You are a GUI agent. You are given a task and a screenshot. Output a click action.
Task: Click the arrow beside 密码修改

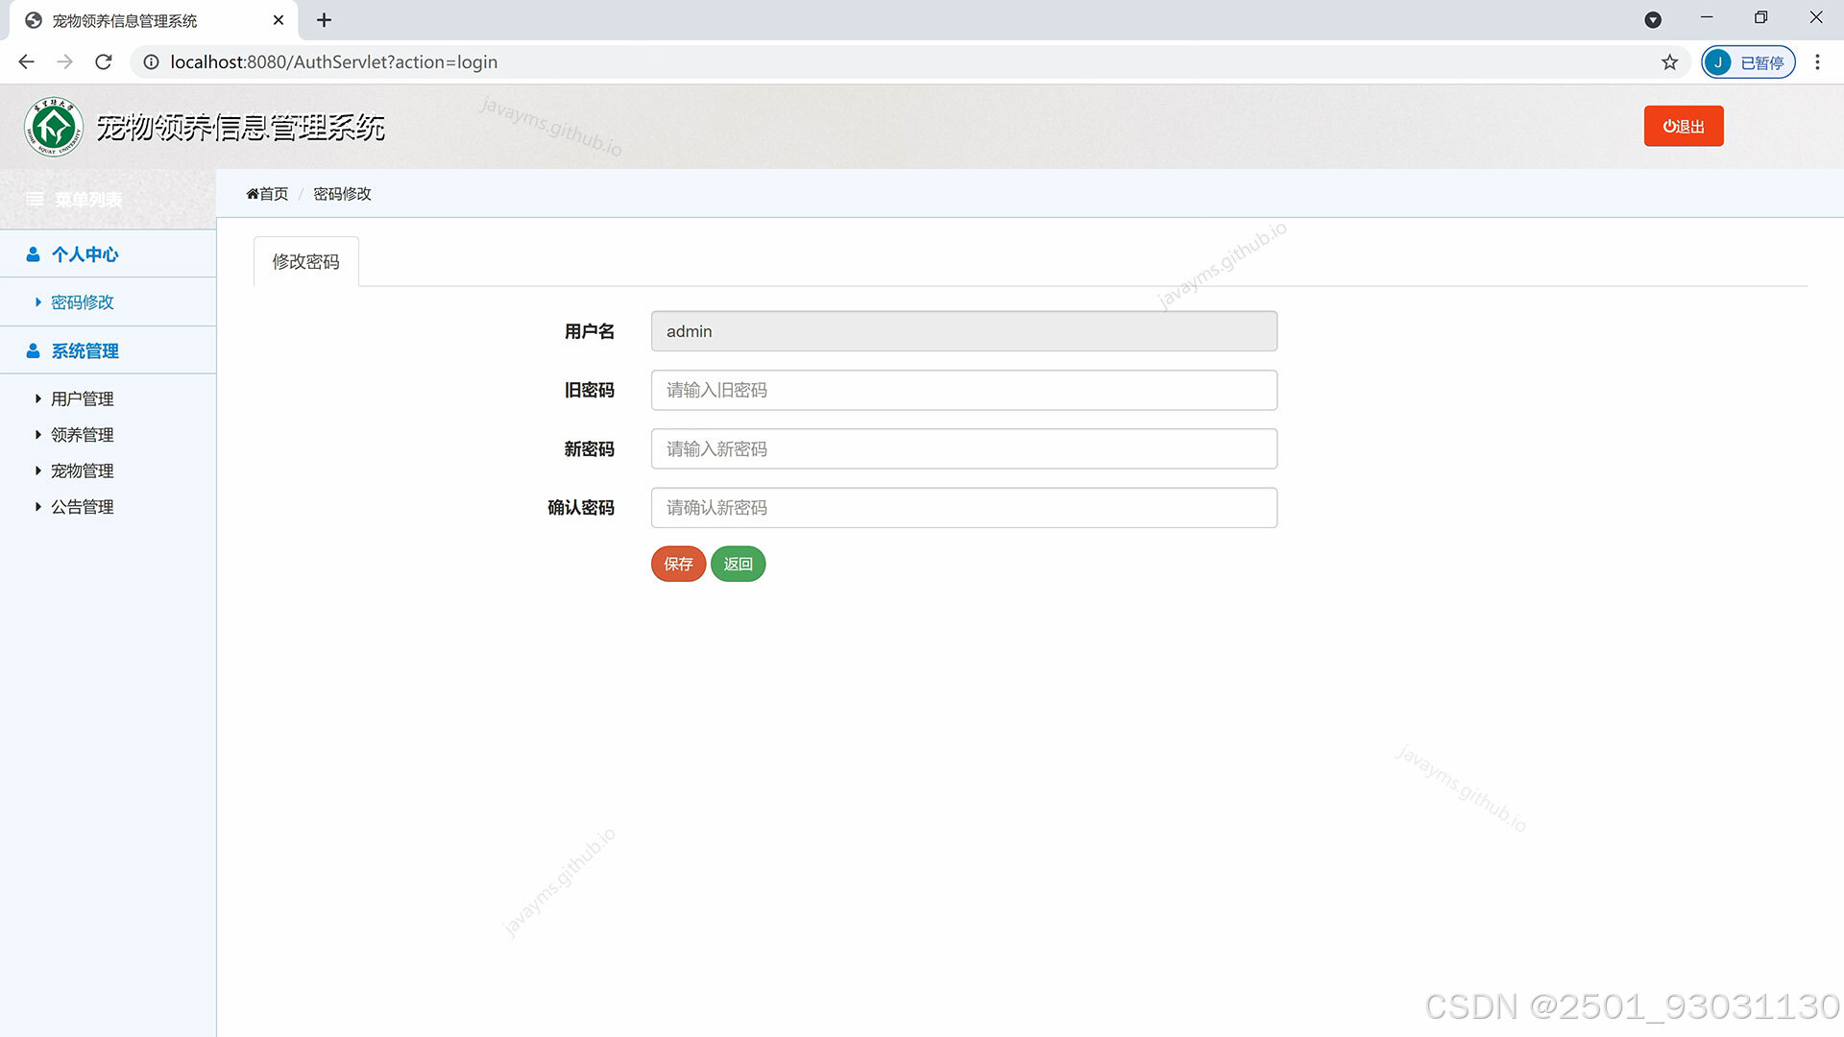[x=37, y=301]
